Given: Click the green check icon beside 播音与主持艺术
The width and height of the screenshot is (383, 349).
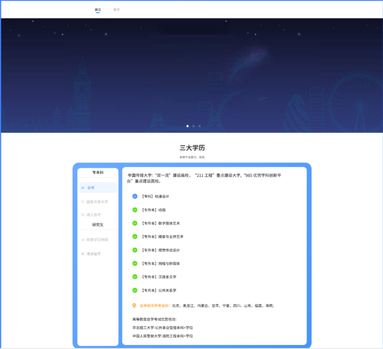Looking at the screenshot, I should (135, 236).
